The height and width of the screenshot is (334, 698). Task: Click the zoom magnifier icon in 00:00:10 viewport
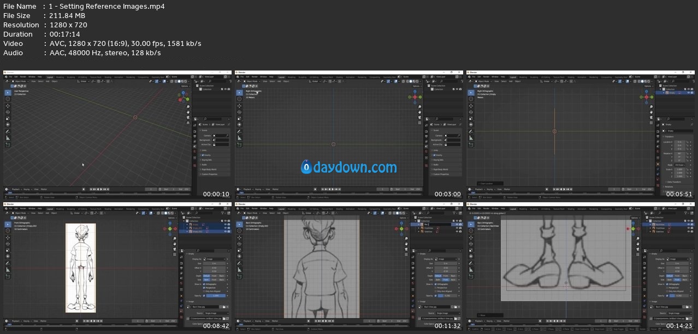pyautogui.click(x=188, y=107)
